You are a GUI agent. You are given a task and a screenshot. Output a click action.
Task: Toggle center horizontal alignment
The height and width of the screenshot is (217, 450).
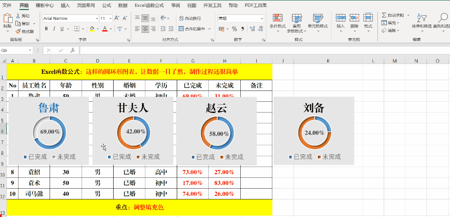[145, 29]
